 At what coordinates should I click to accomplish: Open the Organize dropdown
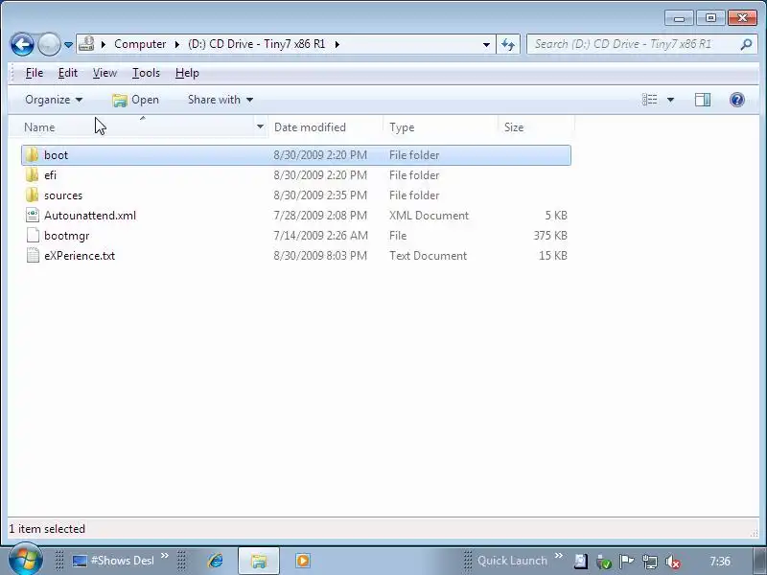pyautogui.click(x=54, y=100)
